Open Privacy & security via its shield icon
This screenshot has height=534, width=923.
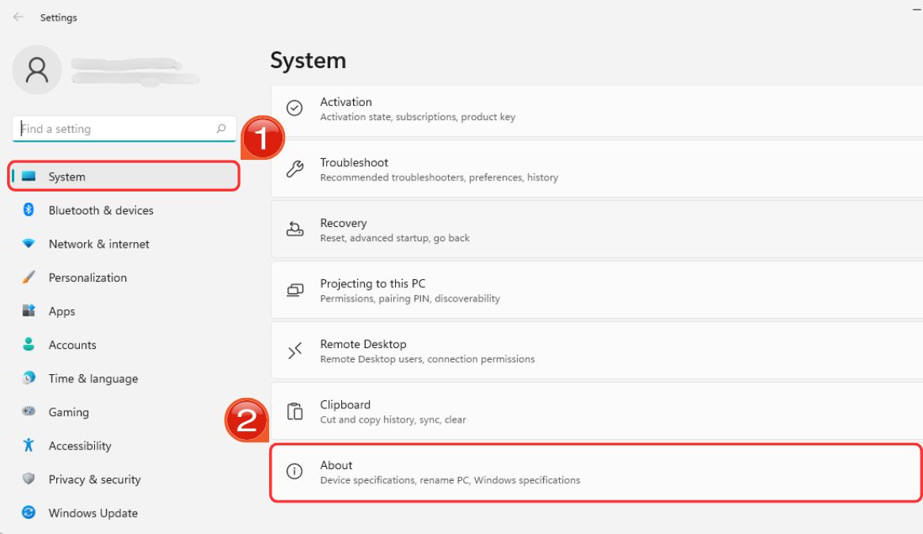[29, 479]
